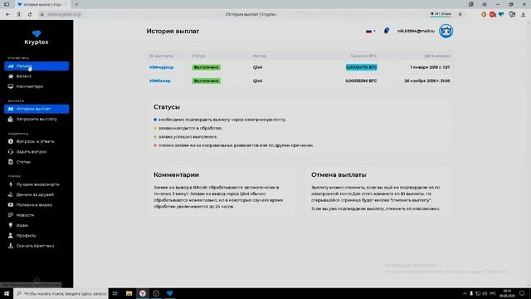Open the Kryptex app taskbar icon

169,293
